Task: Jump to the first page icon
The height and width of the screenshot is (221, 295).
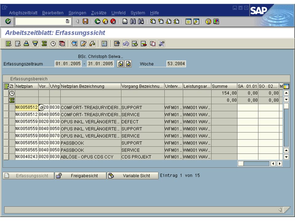Action: (153, 21)
